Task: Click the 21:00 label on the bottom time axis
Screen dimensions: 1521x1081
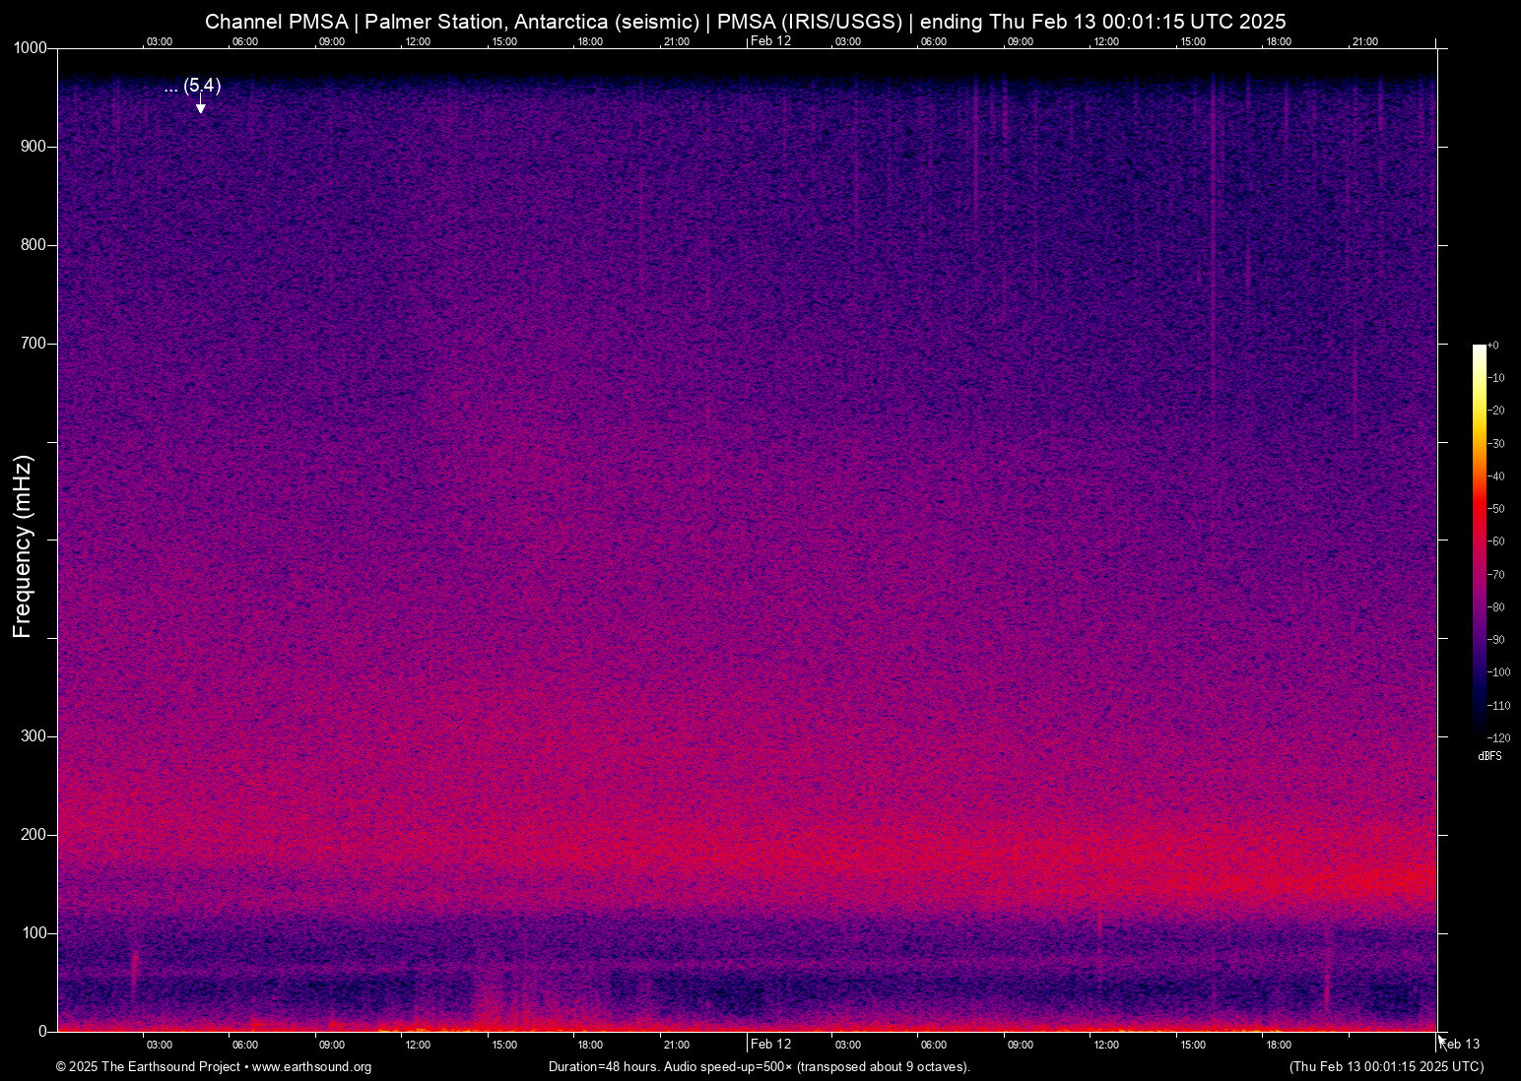Action: 676,1046
